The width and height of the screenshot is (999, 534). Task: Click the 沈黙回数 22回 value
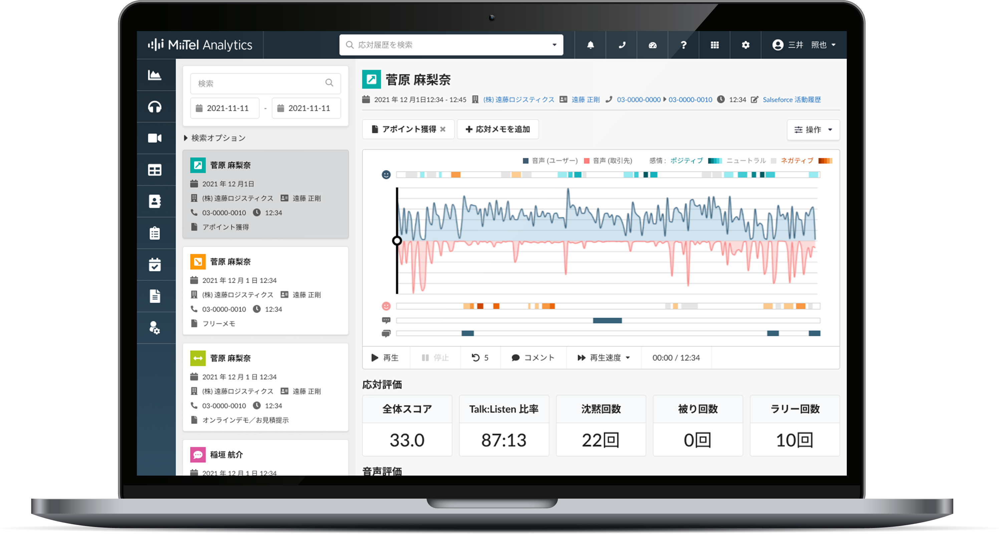[601, 440]
